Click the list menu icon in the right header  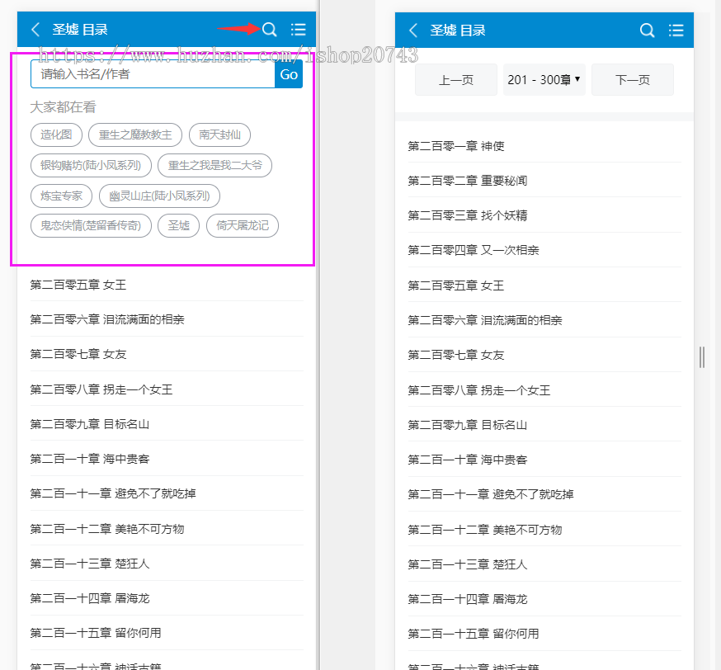pos(676,31)
